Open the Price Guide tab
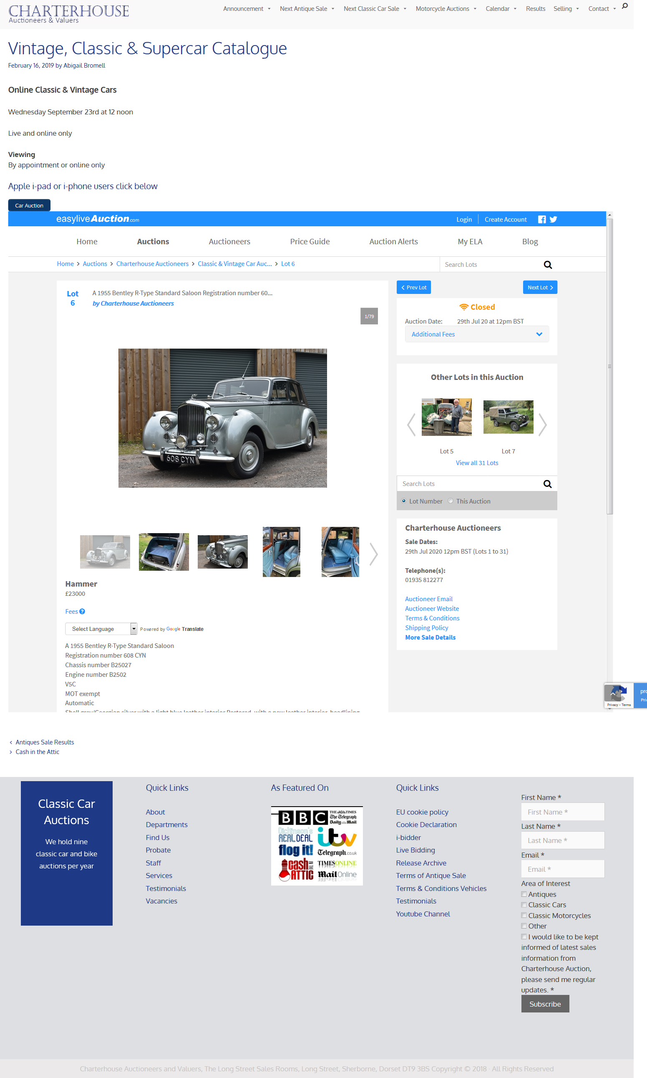The width and height of the screenshot is (647, 1078). pyautogui.click(x=310, y=241)
